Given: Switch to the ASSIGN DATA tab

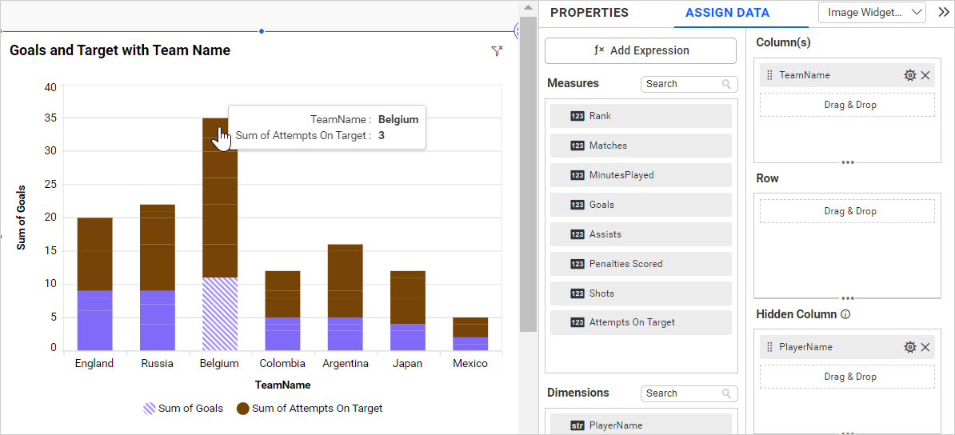Looking at the screenshot, I should pyautogui.click(x=727, y=13).
